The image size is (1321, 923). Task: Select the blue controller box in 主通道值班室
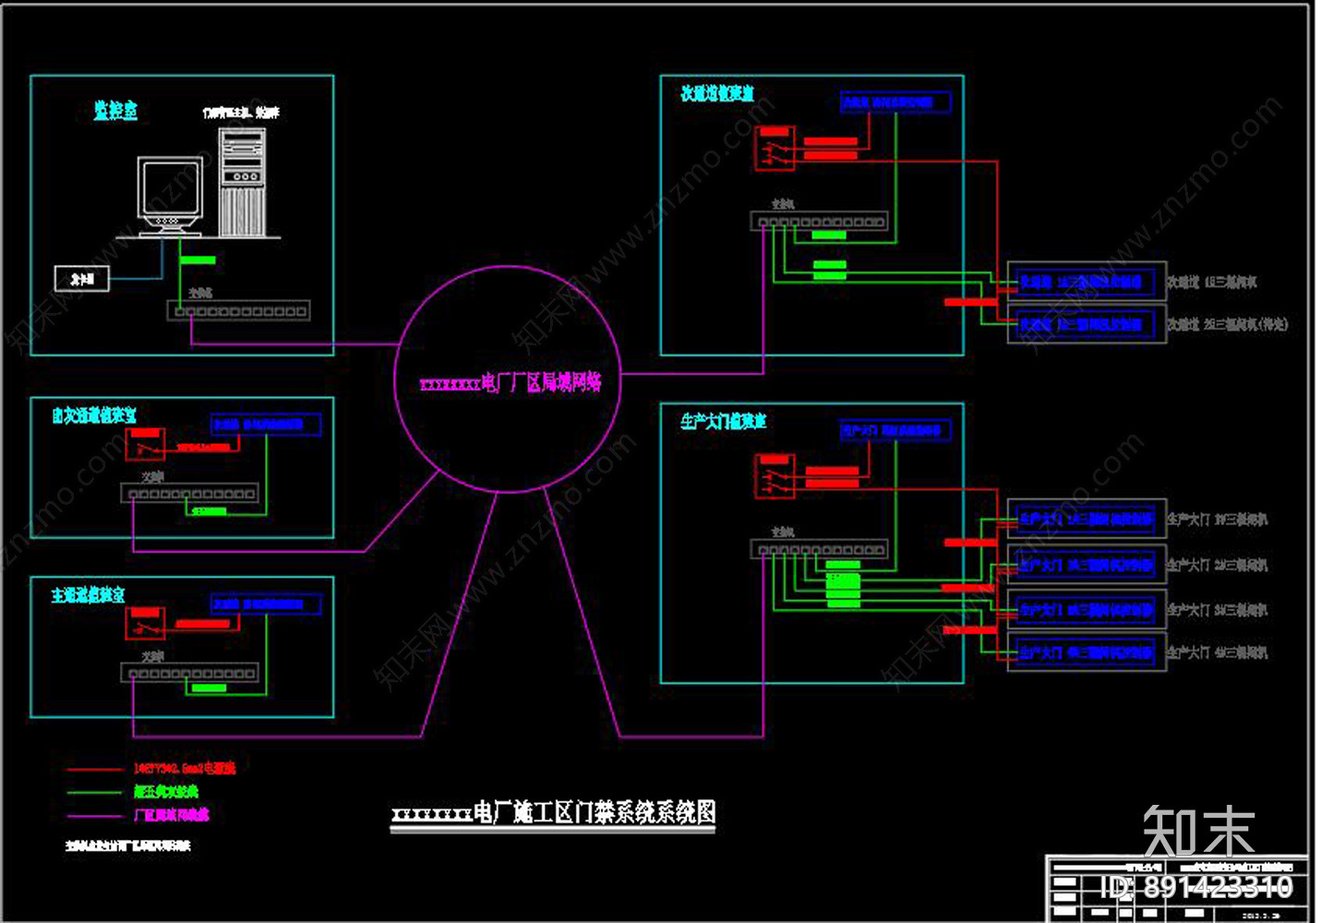(x=266, y=604)
